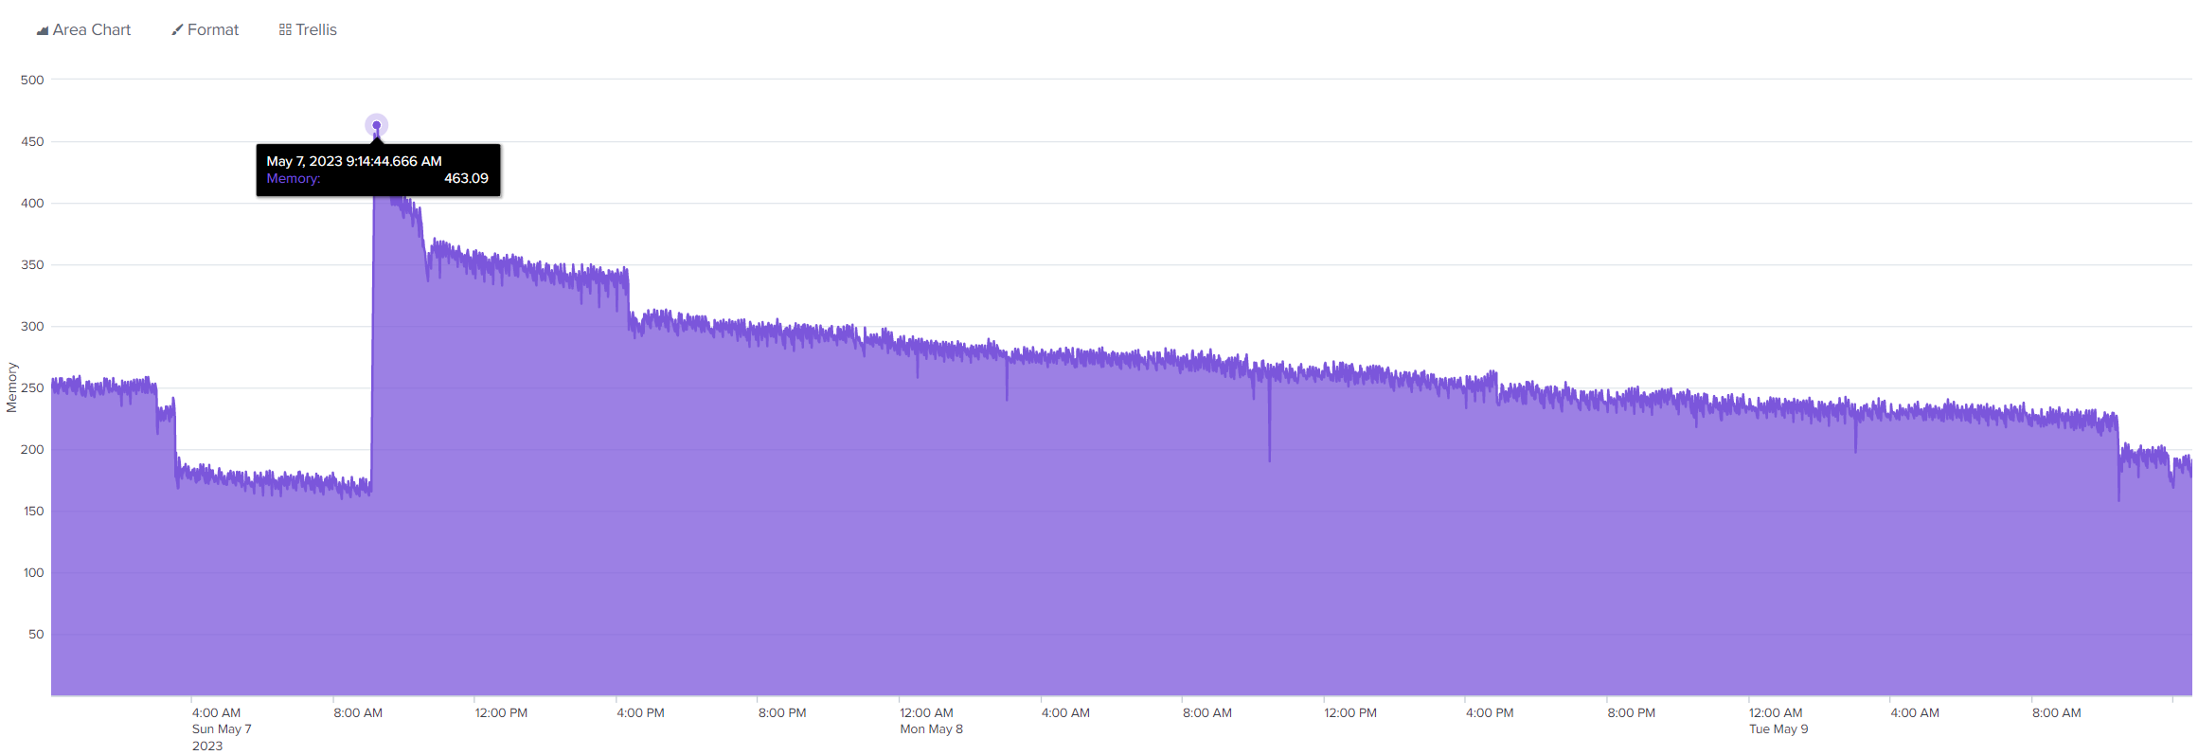
Task: Click the 500 y-axis label
Action: [x=32, y=80]
